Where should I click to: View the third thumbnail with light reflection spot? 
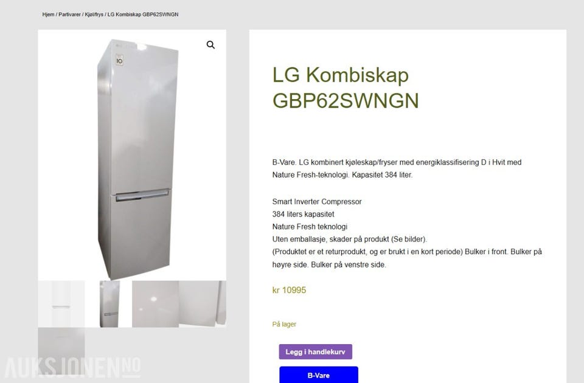(155, 304)
